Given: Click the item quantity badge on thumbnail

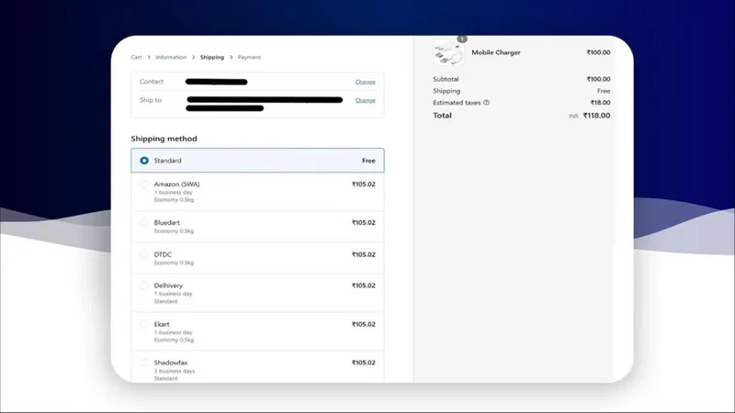Looking at the screenshot, I should click(462, 39).
